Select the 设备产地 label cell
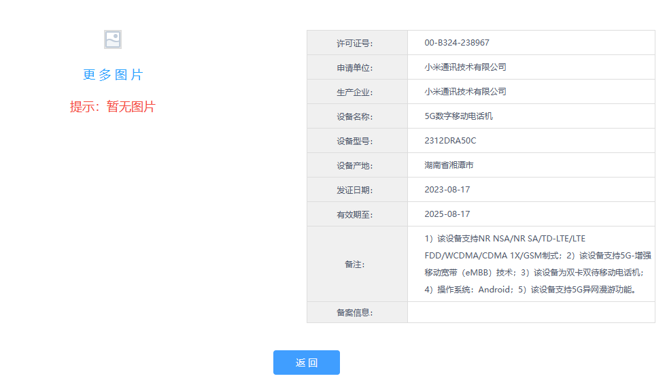Viewport: 667px width, 387px height. [357, 165]
